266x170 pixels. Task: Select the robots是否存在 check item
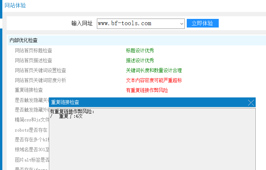pyautogui.click(x=31, y=130)
